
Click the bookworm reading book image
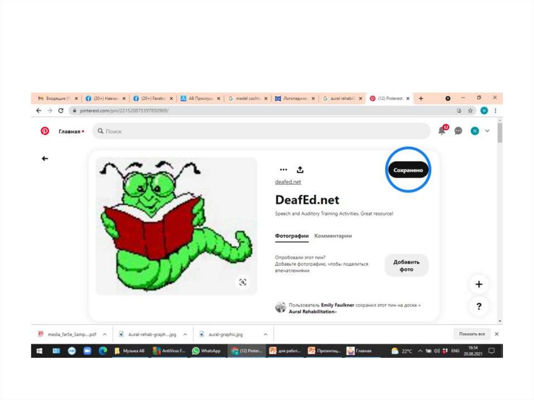[x=176, y=226]
